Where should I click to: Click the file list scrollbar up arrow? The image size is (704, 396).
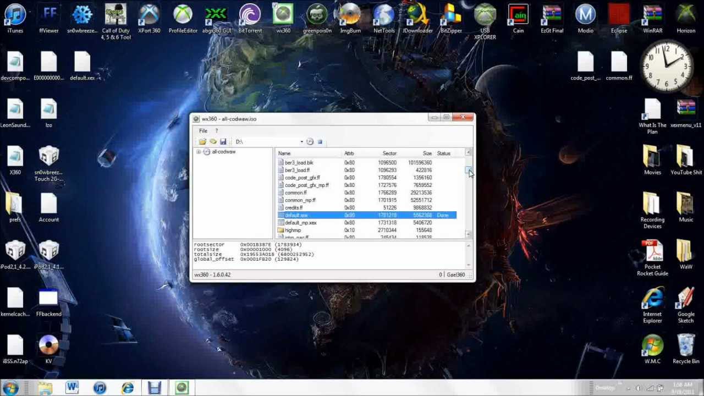coord(468,153)
